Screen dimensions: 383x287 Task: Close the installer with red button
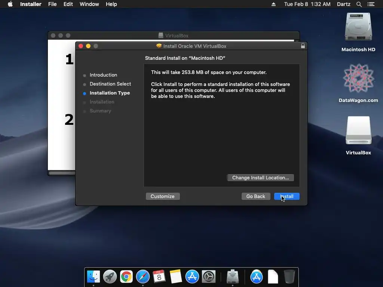pos(81,46)
